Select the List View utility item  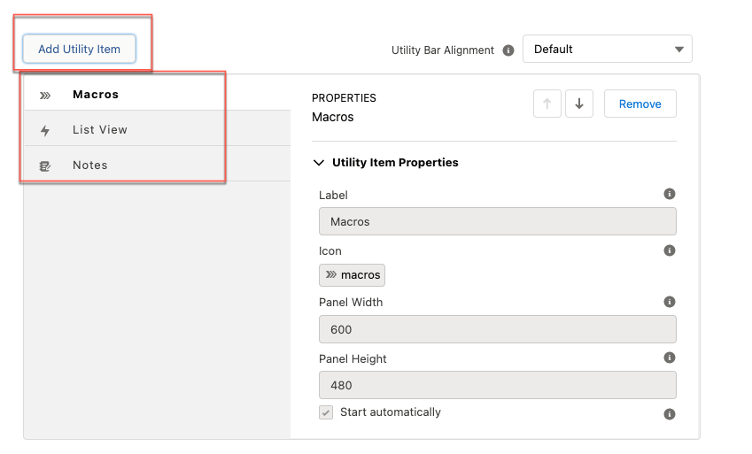100,130
